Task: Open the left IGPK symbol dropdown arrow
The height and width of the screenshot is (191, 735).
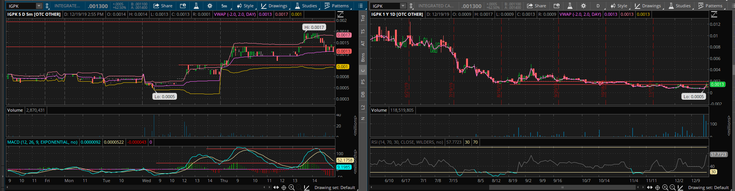Action: [39, 6]
